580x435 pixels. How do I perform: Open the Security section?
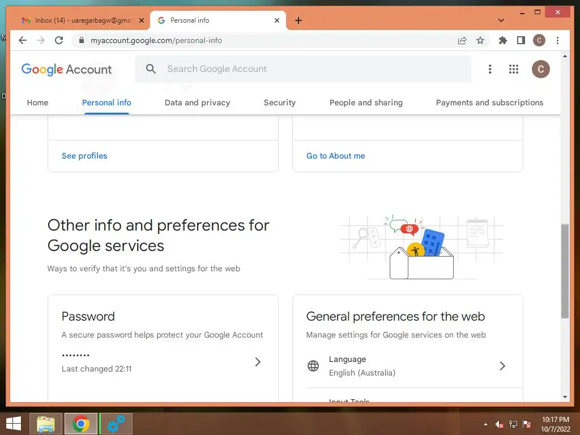pos(280,103)
